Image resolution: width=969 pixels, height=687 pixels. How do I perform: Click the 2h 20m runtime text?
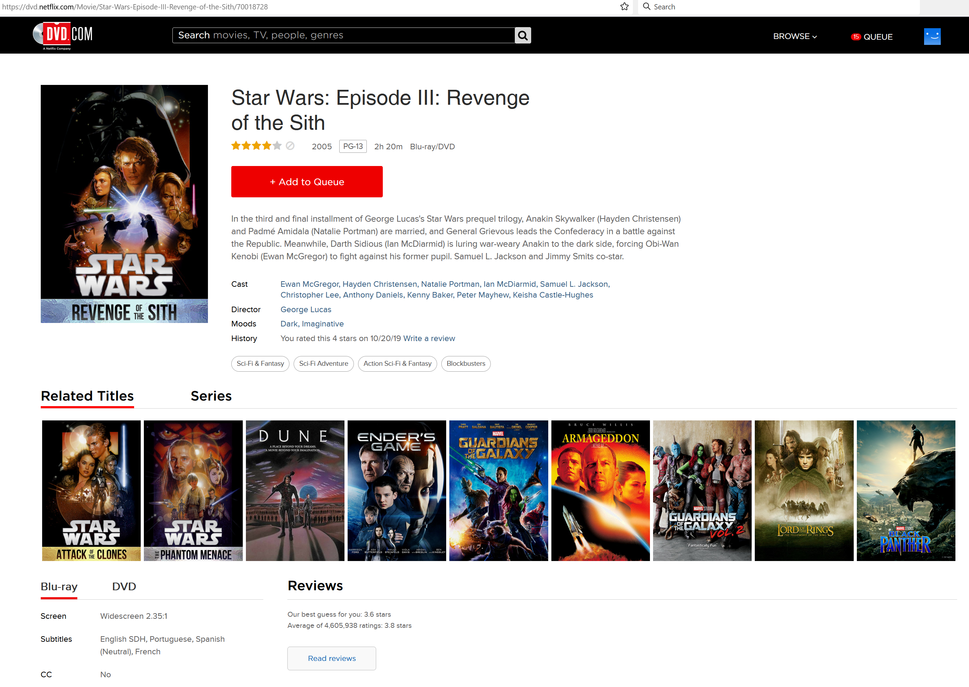click(x=388, y=147)
